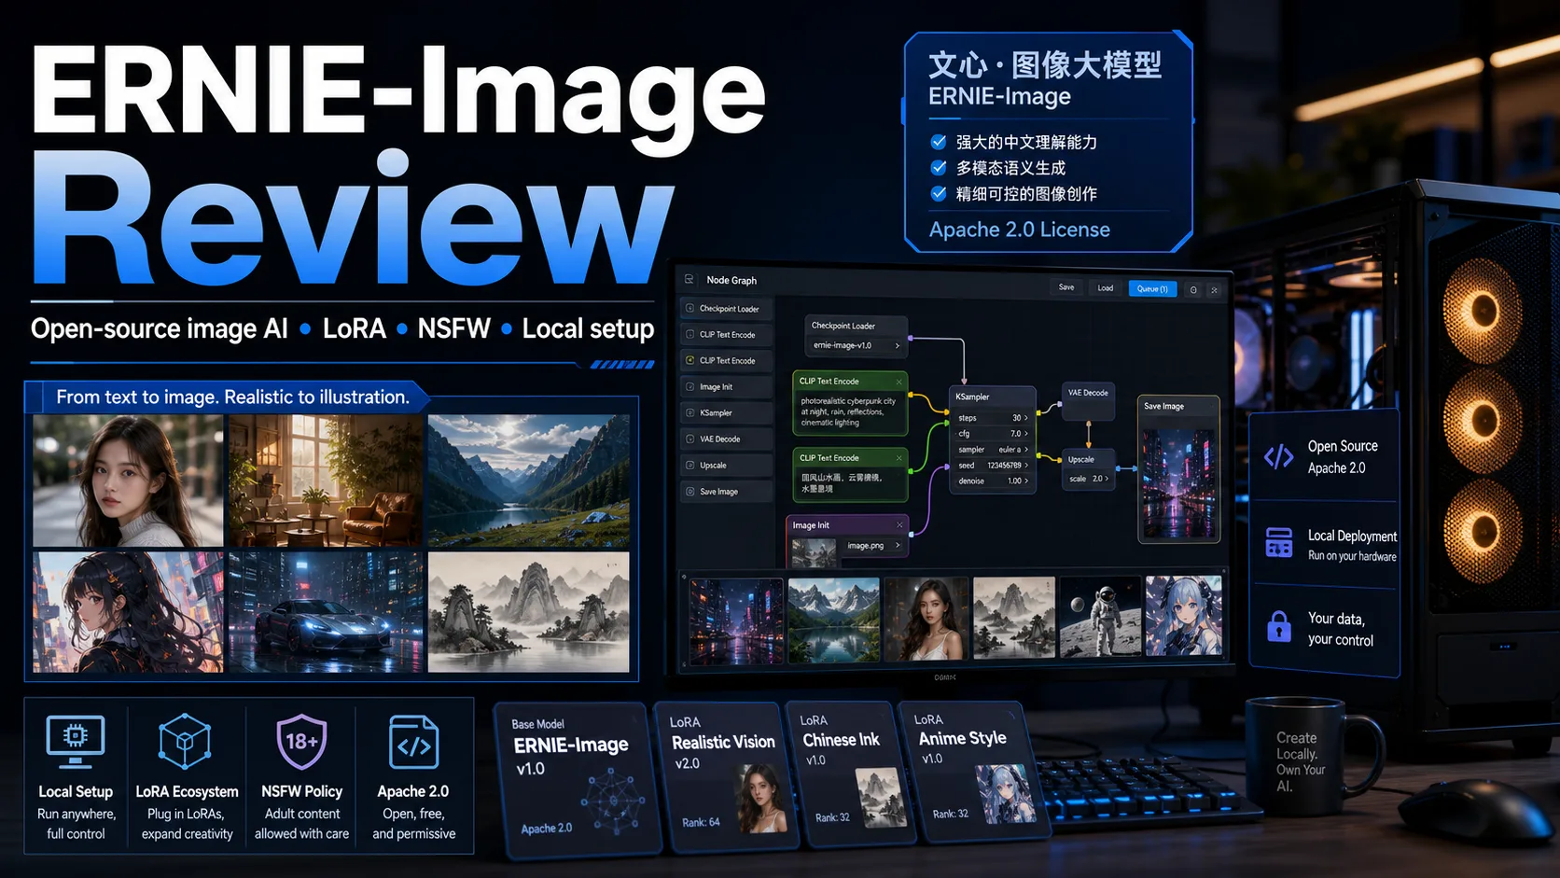Image resolution: width=1560 pixels, height=878 pixels.
Task: Close the Chinese prompt CLIP Text Encode node
Action: point(899,457)
